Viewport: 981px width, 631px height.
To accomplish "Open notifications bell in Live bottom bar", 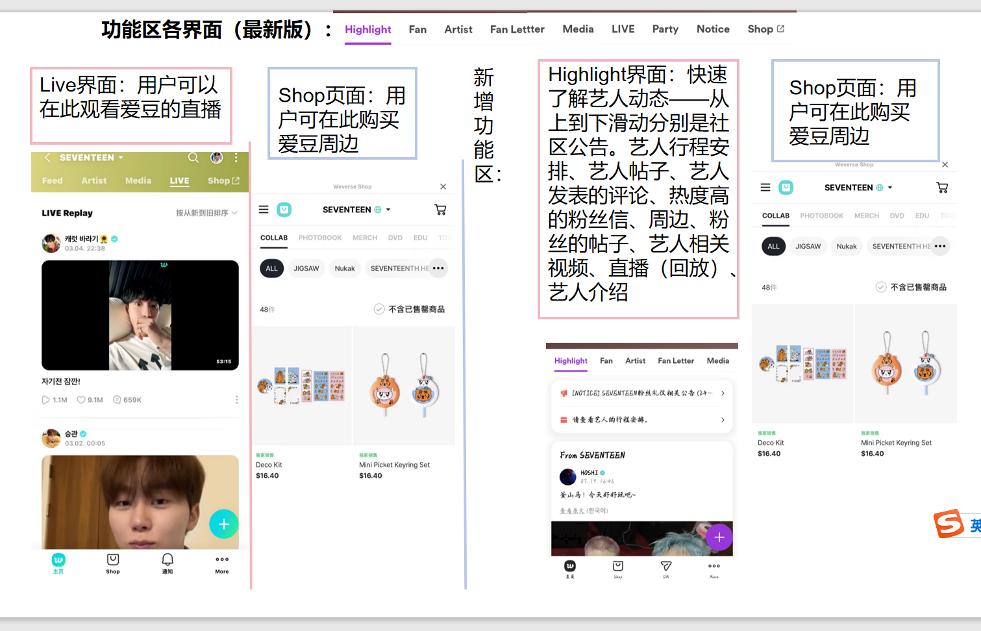I will tap(168, 563).
